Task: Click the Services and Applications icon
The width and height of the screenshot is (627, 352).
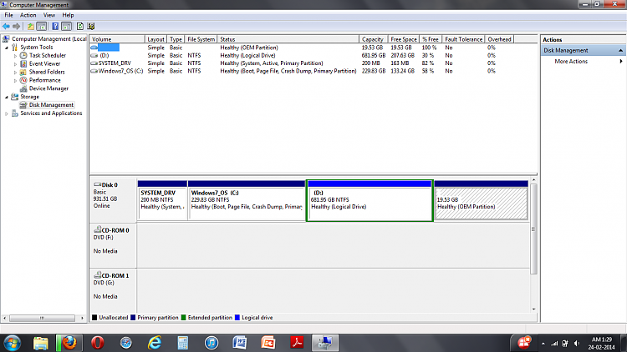Action: pos(15,113)
